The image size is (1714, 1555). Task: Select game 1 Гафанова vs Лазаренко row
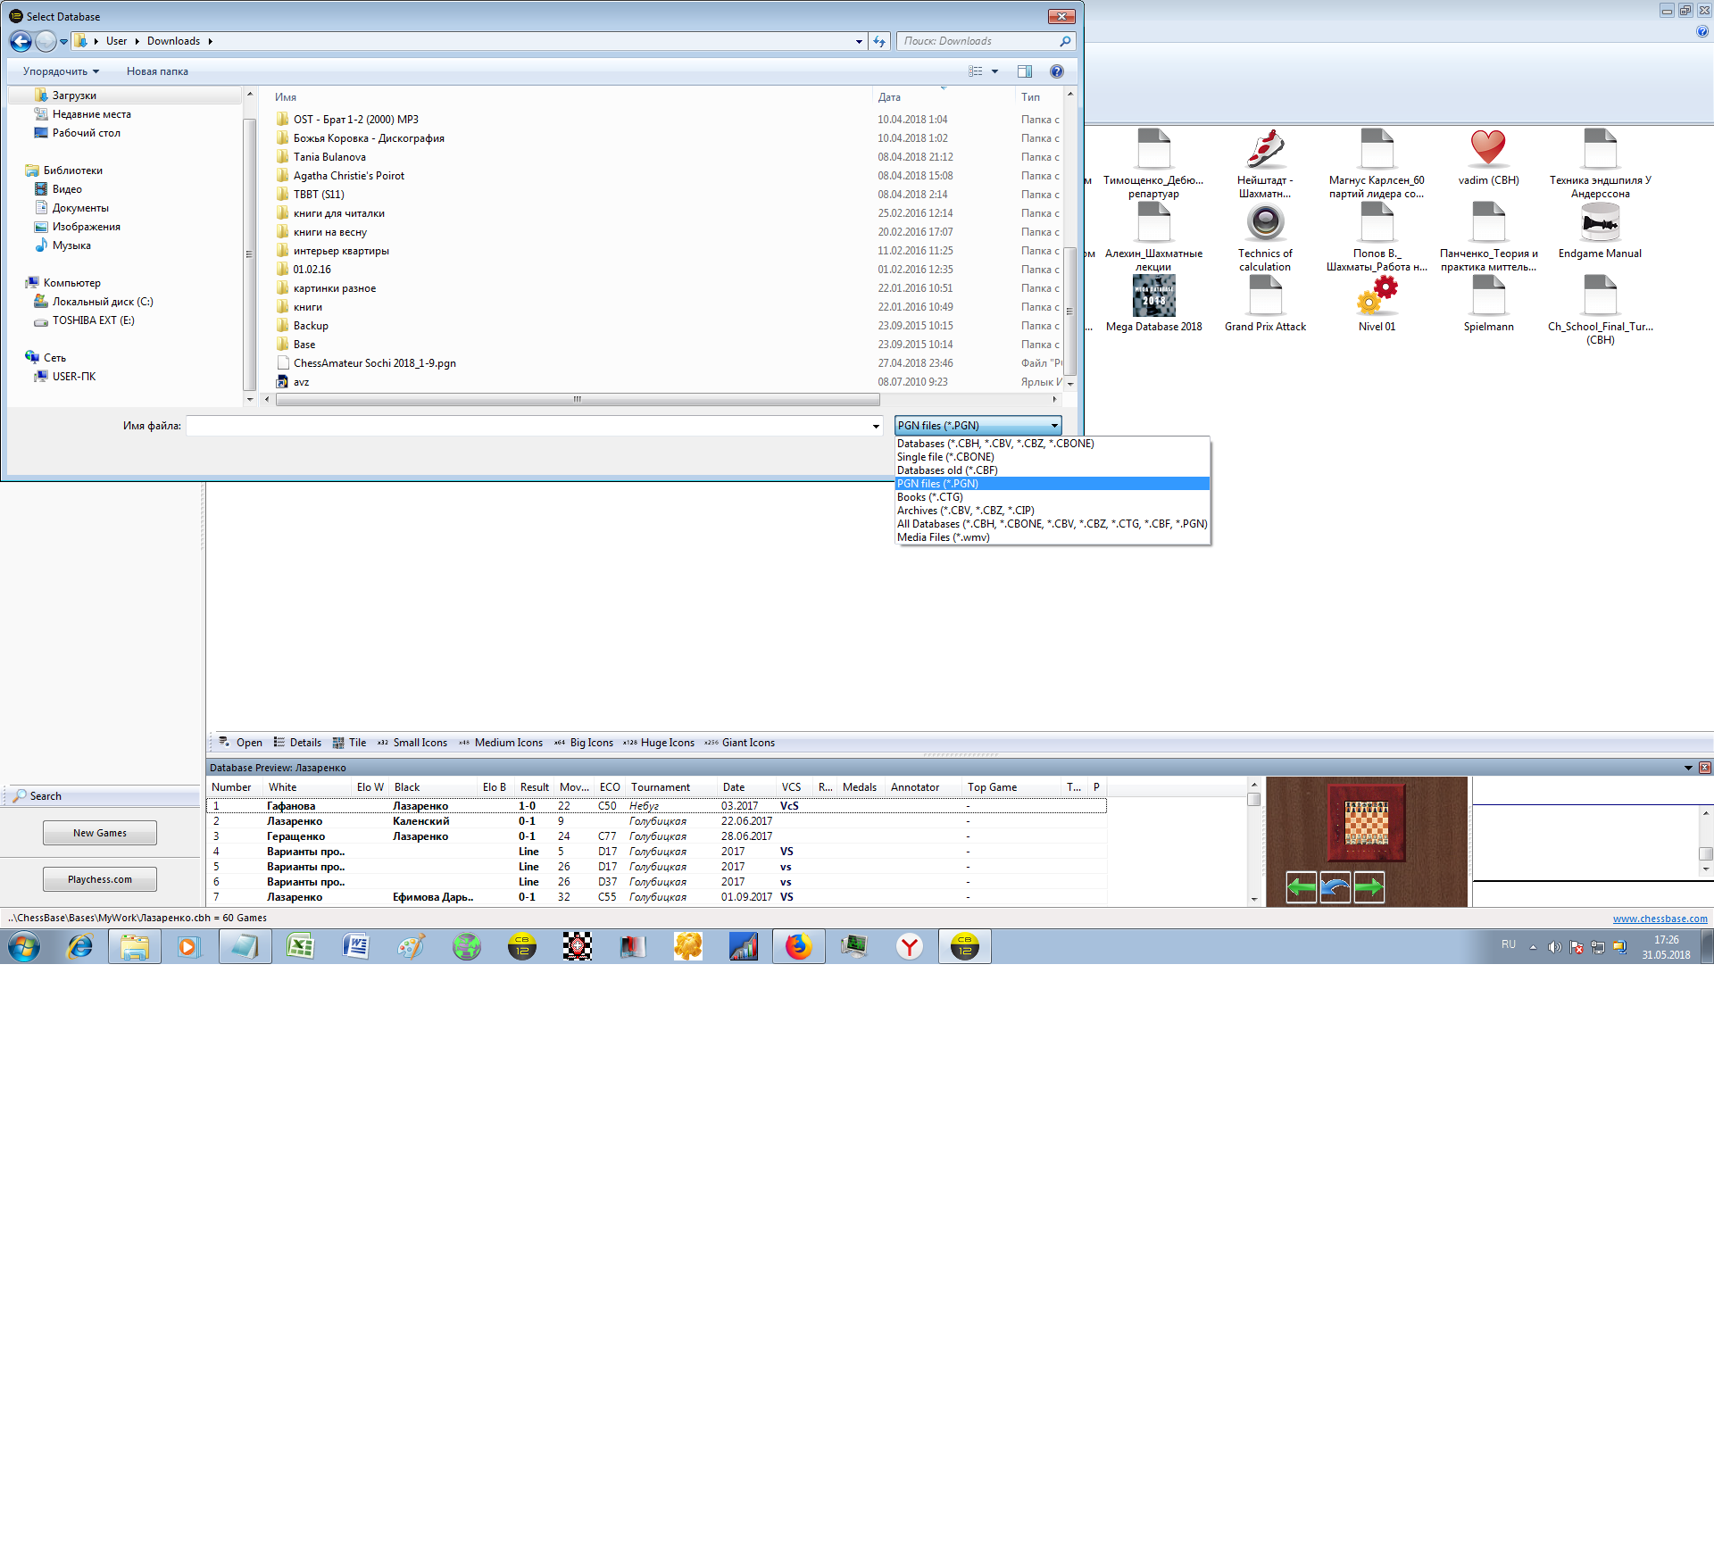(x=656, y=806)
